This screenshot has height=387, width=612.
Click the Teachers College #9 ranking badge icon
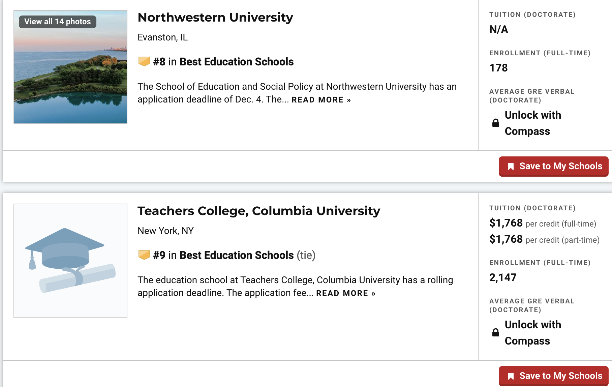tap(144, 255)
